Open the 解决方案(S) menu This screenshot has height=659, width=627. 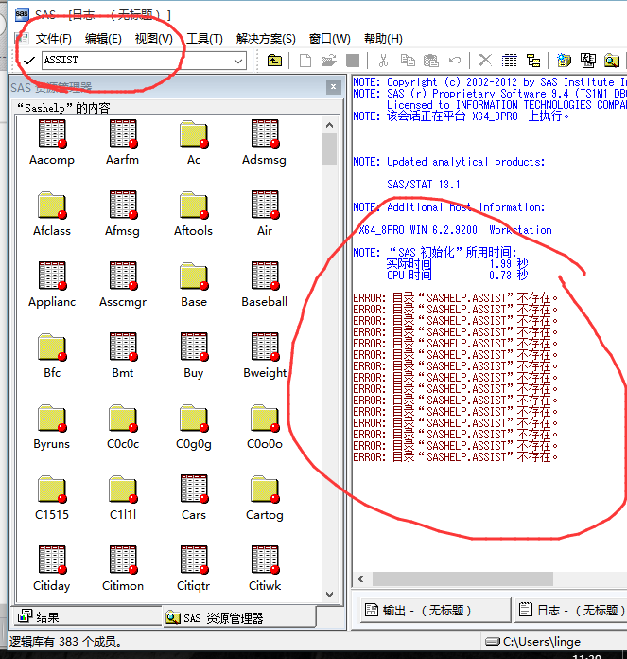click(x=266, y=39)
